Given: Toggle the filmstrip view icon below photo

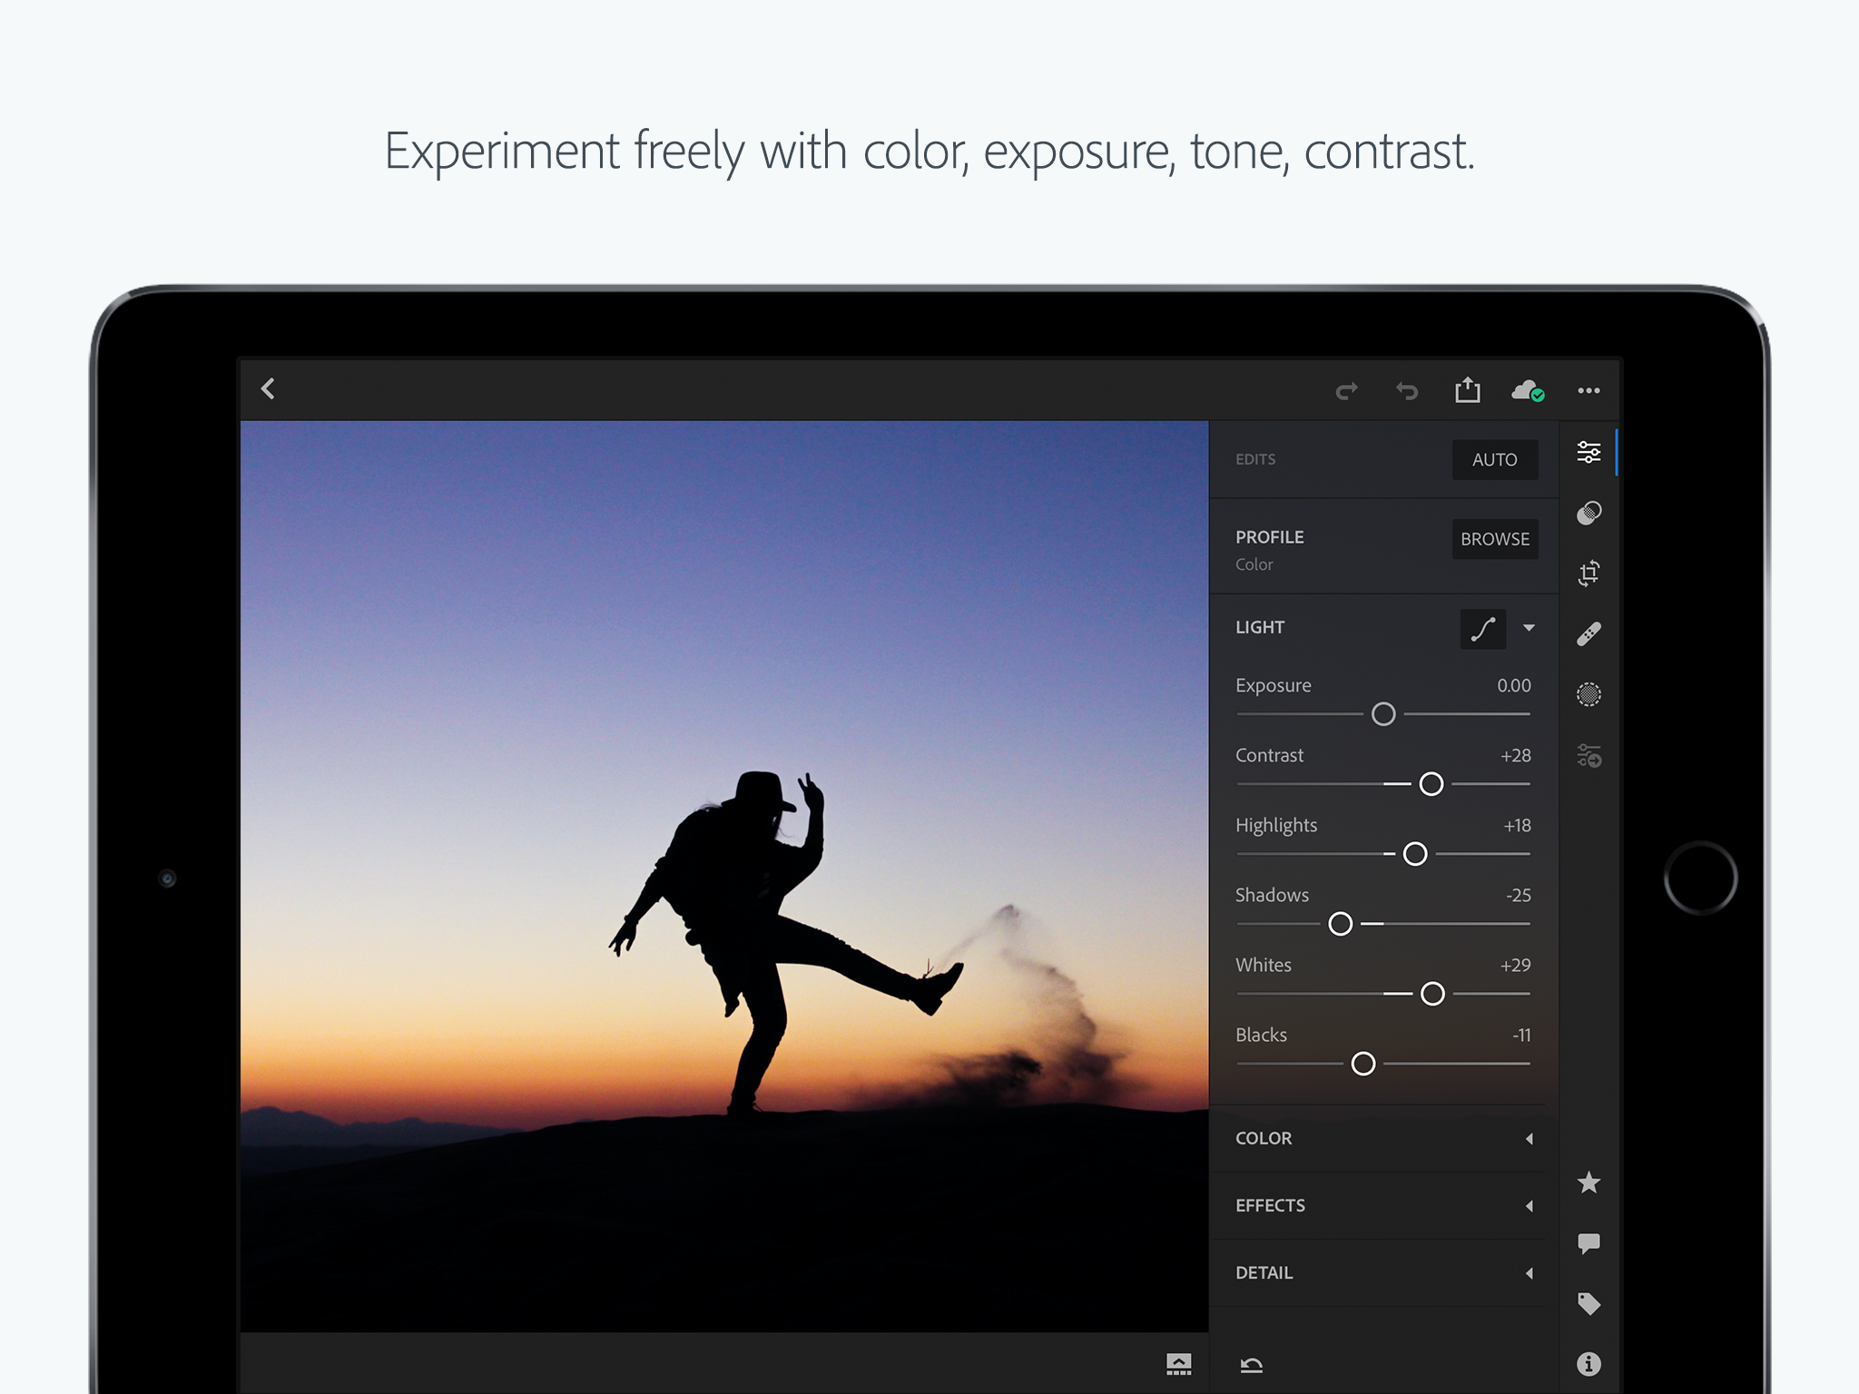Looking at the screenshot, I should point(1178,1364).
